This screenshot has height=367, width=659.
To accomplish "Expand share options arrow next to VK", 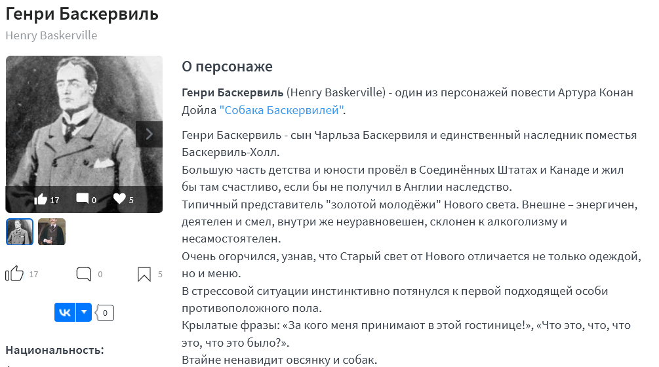I will [84, 313].
